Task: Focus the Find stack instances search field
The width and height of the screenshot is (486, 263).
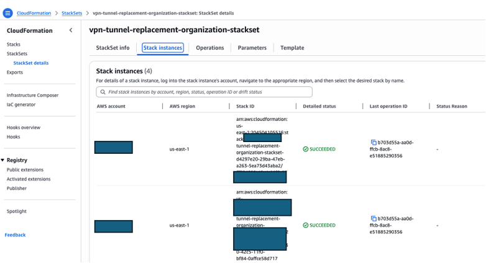Action: tap(204, 92)
